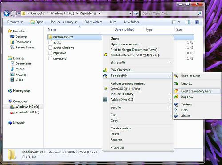
Task: Click the Back navigation arrow button
Action: tap(6, 13)
